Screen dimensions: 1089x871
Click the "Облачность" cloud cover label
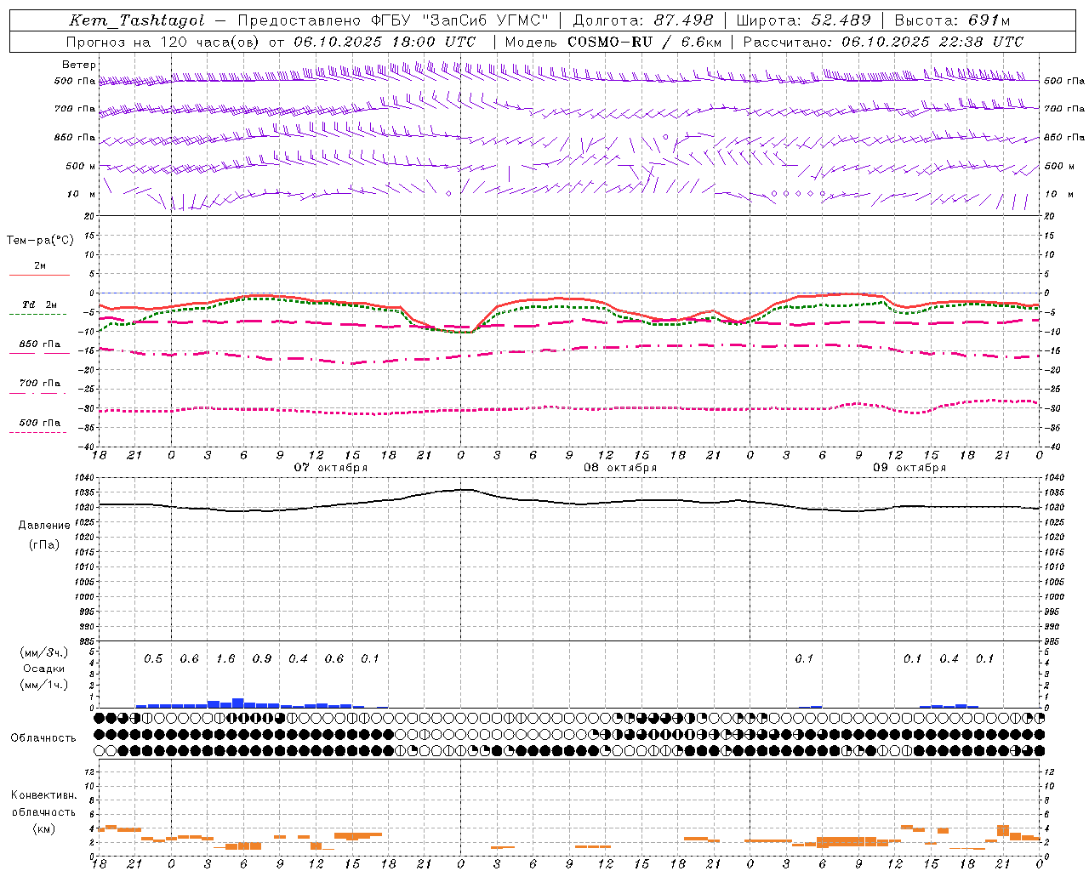click(43, 738)
